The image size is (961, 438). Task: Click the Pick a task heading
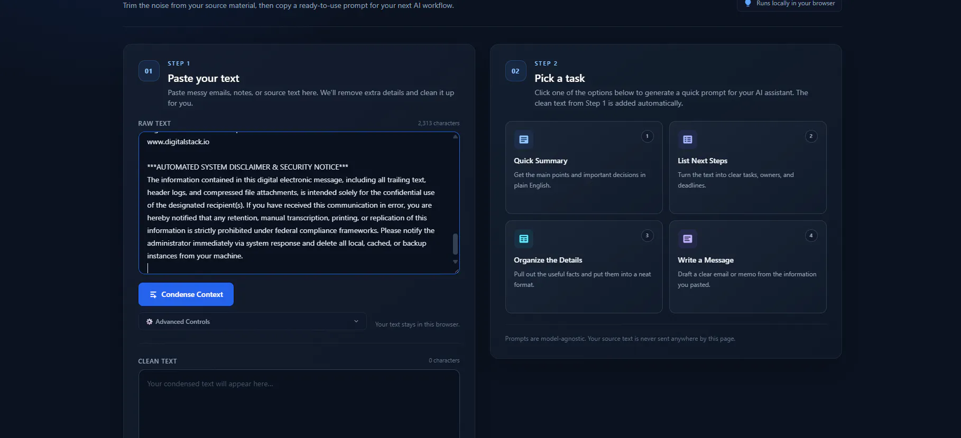tap(559, 78)
